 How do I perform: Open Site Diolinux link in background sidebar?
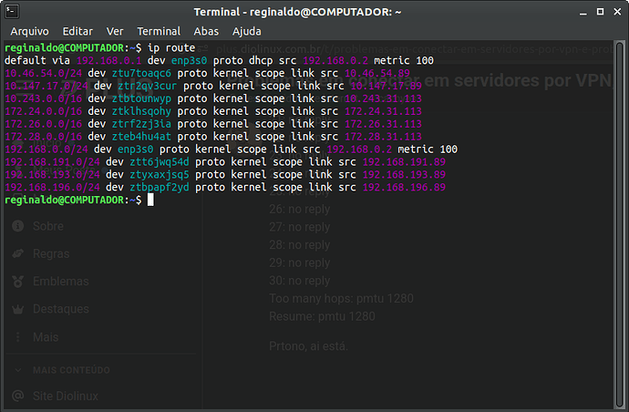point(66,396)
